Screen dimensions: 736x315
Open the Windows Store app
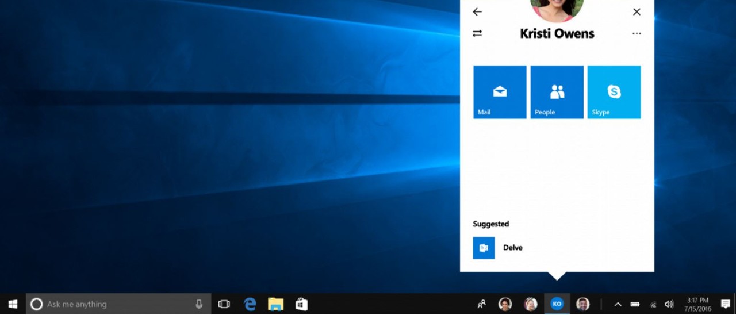click(301, 304)
